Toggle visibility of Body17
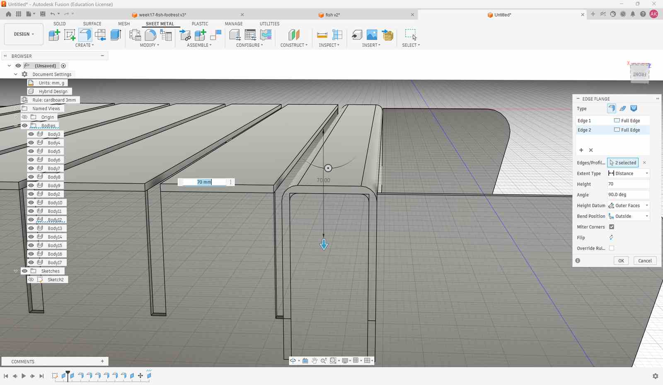 [x=31, y=262]
